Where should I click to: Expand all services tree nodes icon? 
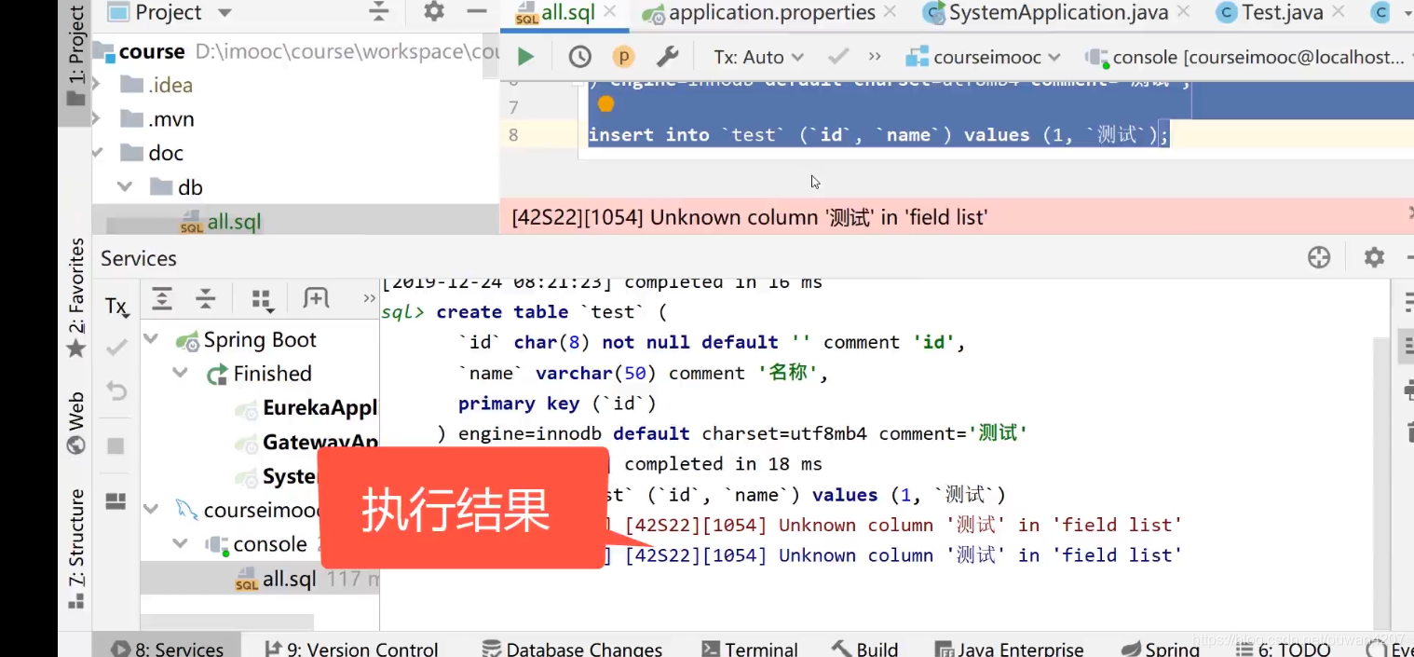[x=162, y=298]
